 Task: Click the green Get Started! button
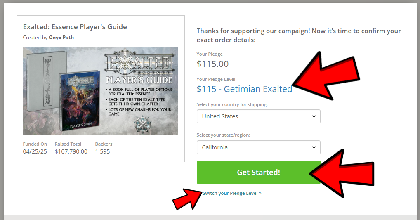click(258, 172)
